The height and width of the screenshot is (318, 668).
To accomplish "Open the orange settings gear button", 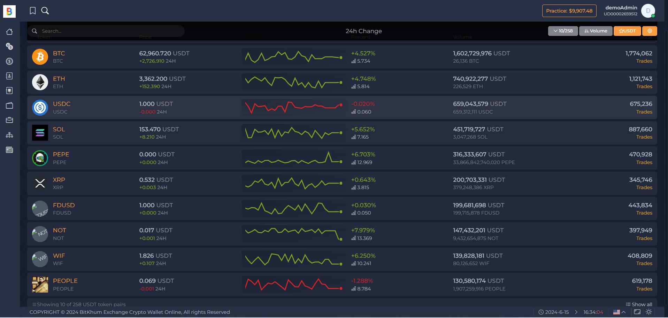I will point(650,31).
